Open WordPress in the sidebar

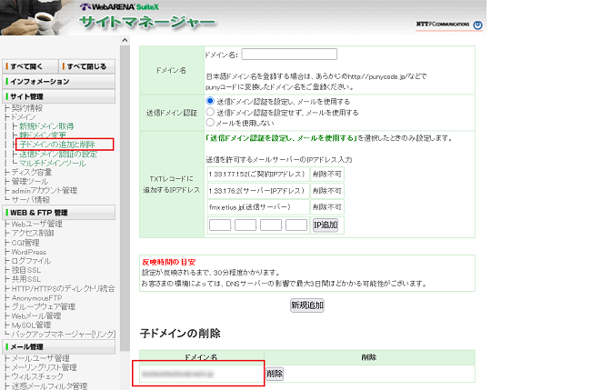pos(29,252)
